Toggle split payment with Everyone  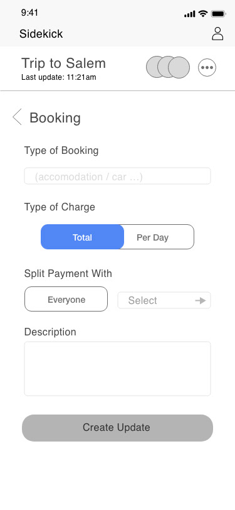[x=66, y=299]
